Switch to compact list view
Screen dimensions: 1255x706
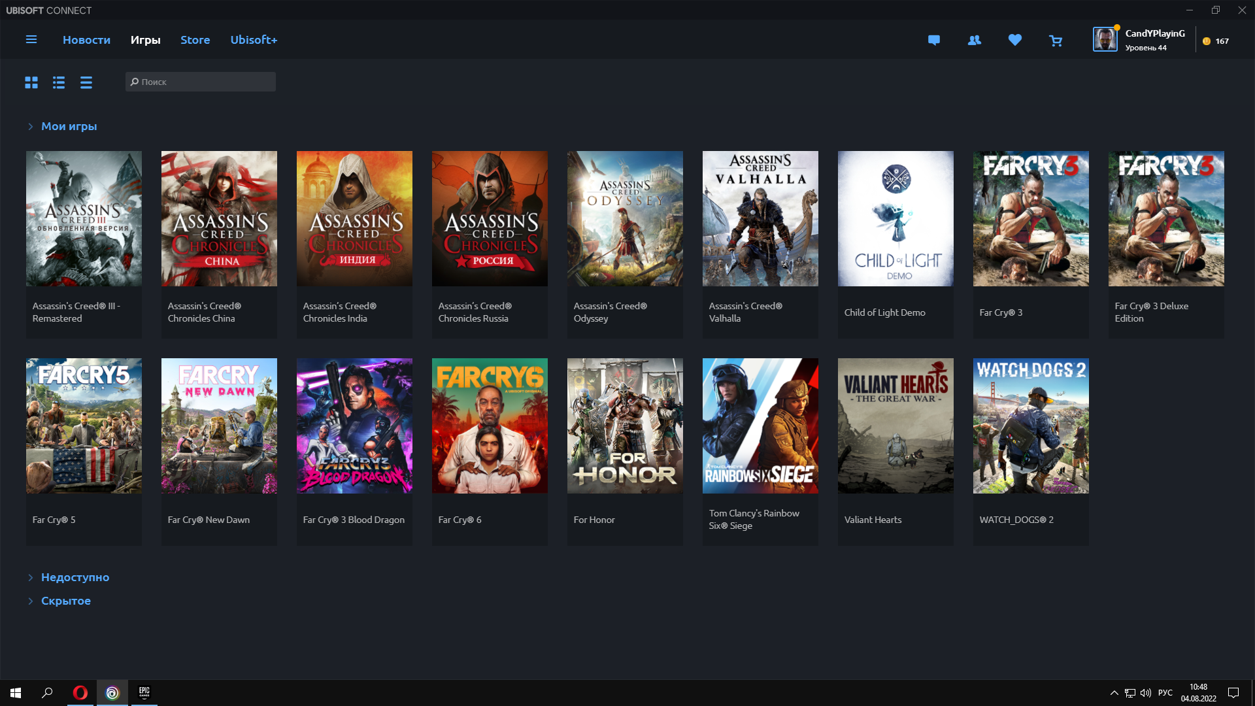click(86, 82)
